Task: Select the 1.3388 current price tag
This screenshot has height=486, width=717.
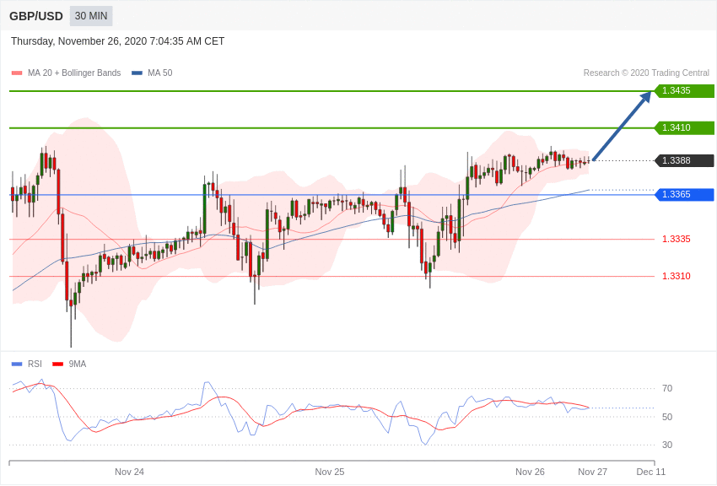Action: coord(684,160)
